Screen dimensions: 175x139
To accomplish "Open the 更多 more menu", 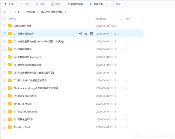I will coord(116,4).
